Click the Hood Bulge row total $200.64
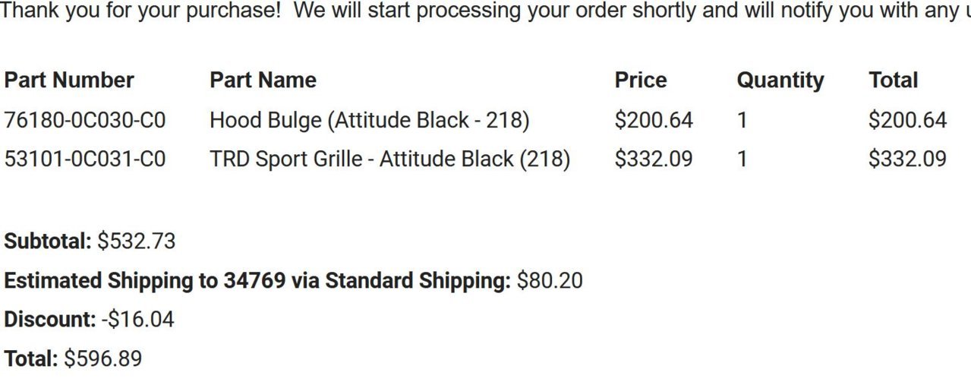Viewport: 971px width, 385px height. [907, 120]
